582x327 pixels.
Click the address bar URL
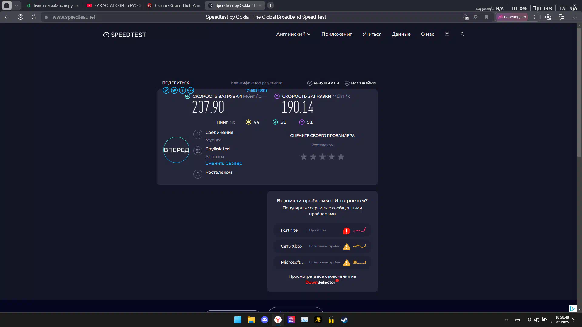point(74,17)
